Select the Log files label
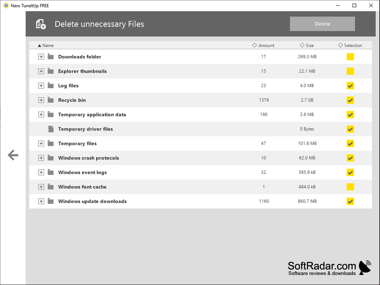380x285 pixels. 68,86
